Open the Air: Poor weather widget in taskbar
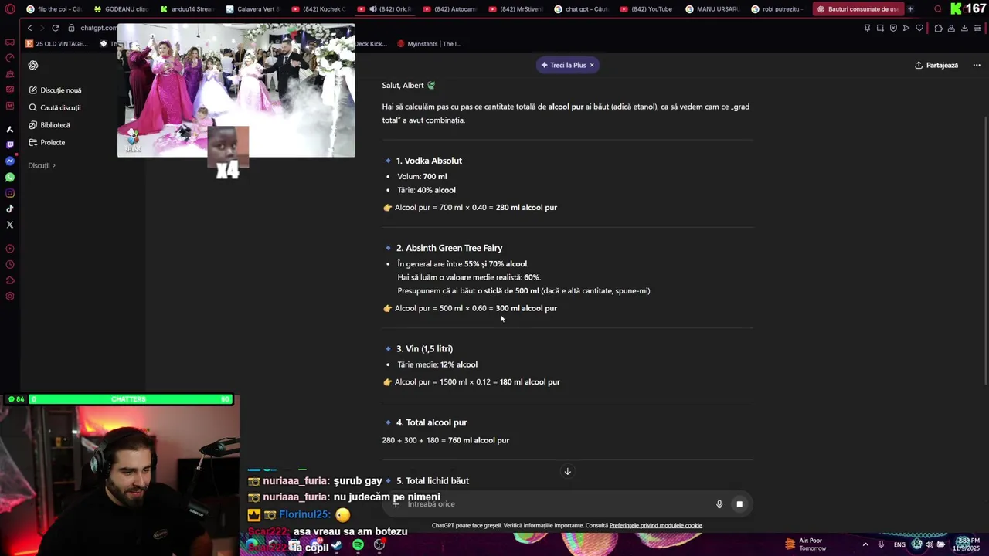The image size is (989, 556). pyautogui.click(x=805, y=544)
